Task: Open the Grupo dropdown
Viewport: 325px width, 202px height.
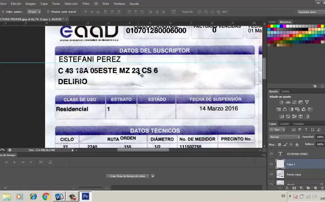Action: coord(34,12)
